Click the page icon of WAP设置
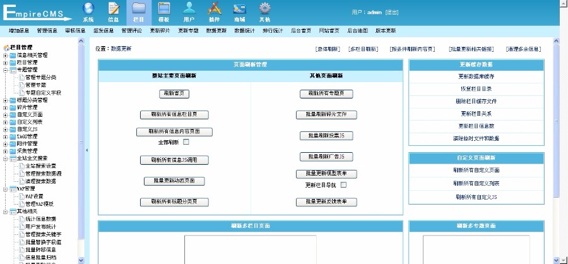Screen dimensions: 568x264 click(x=21, y=196)
